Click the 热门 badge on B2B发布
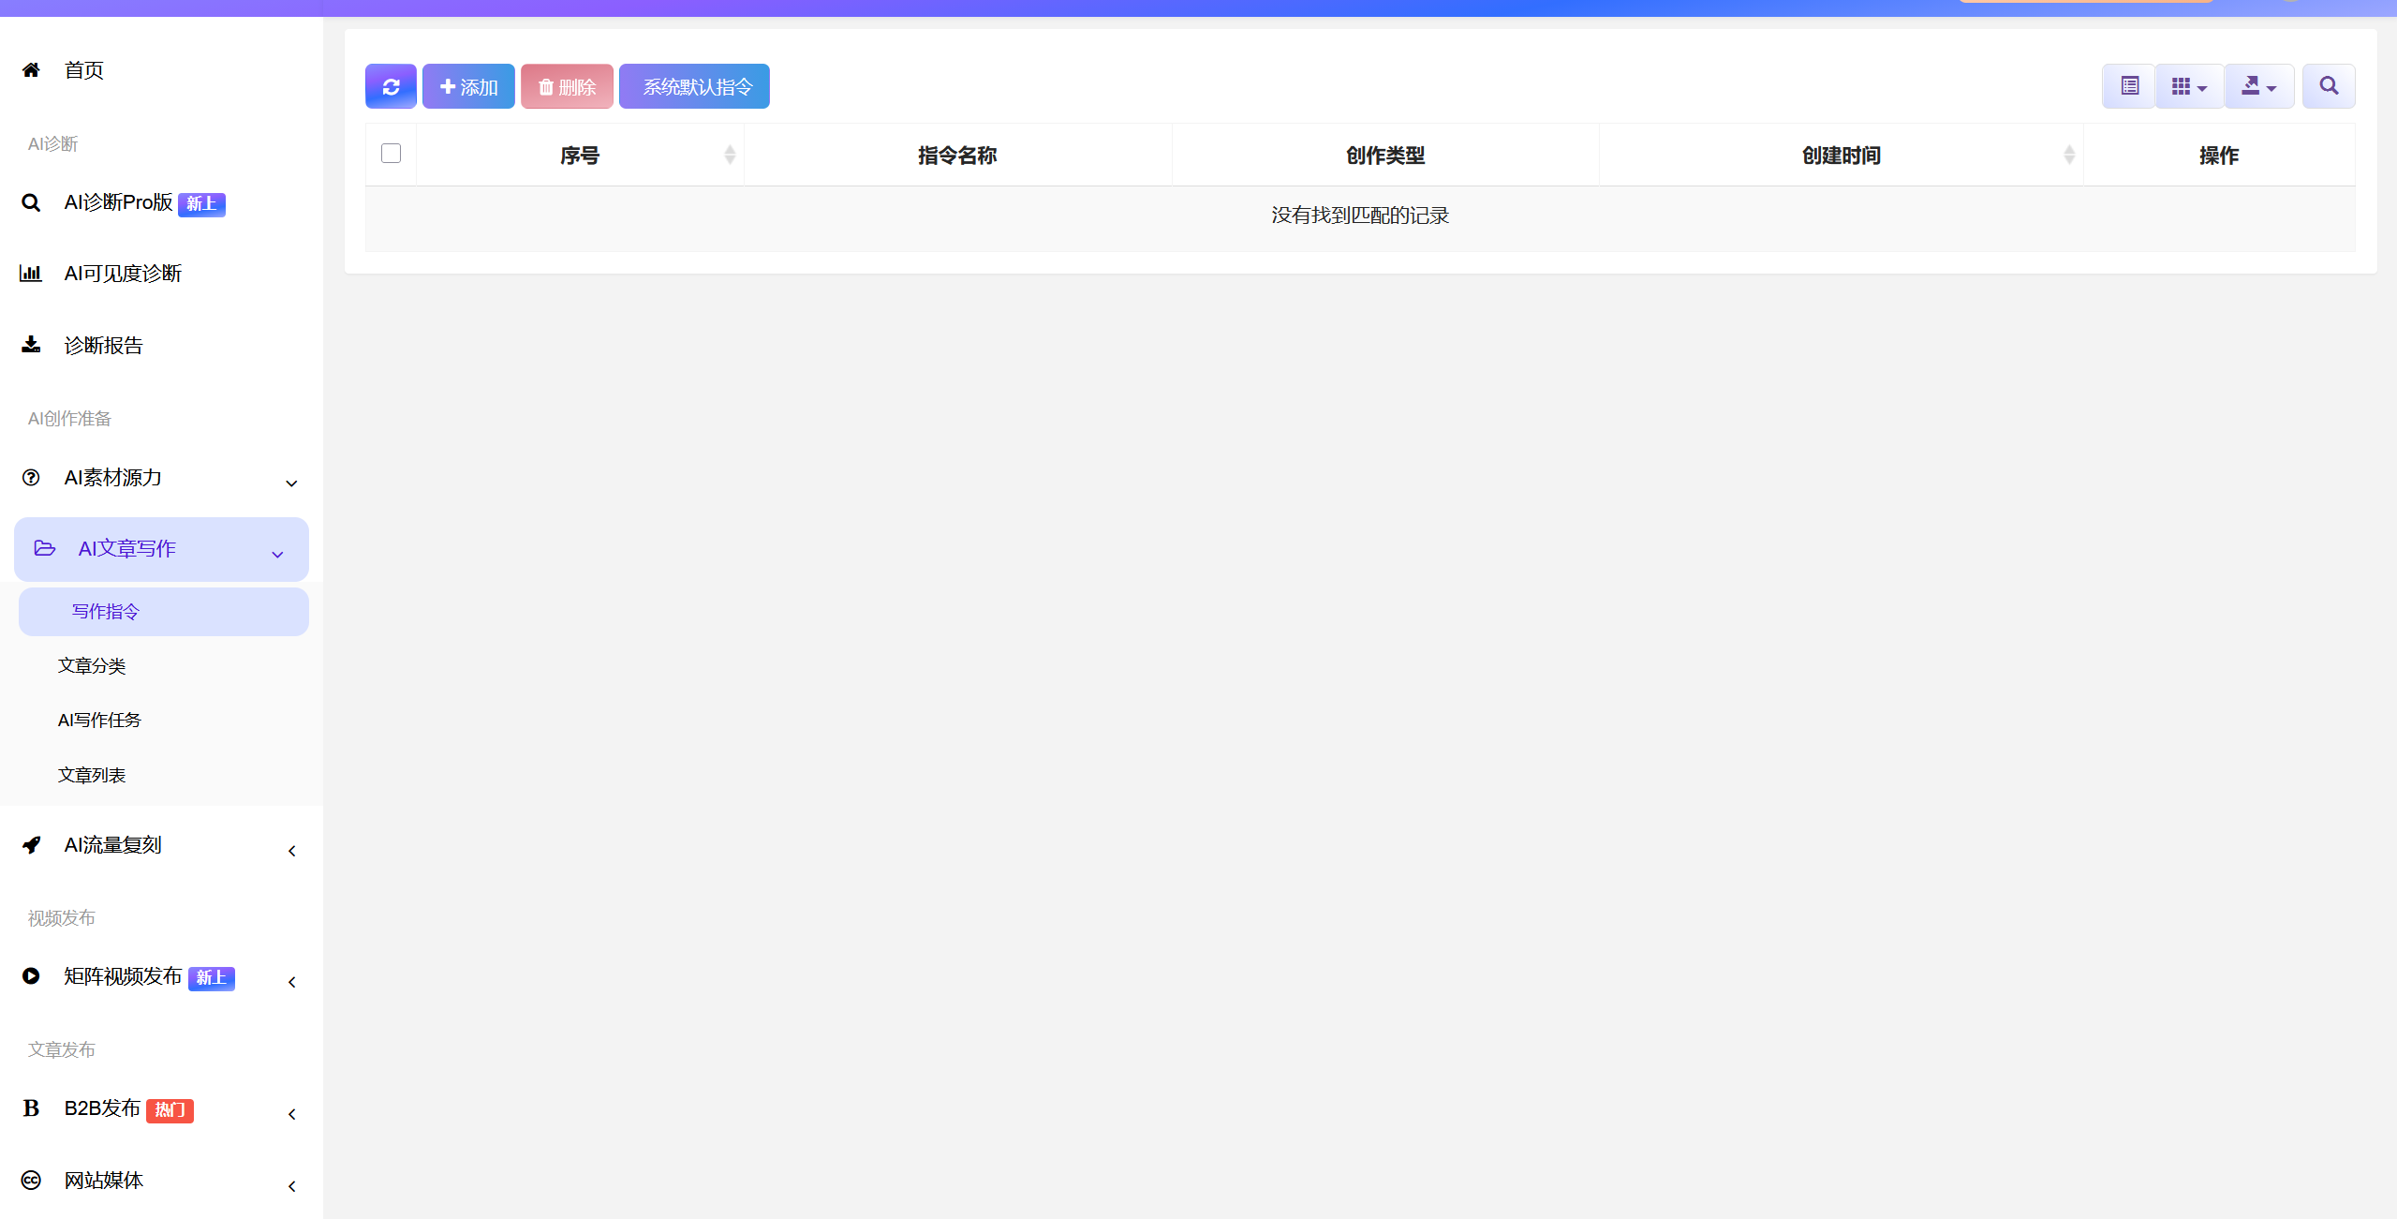Image resolution: width=2397 pixels, height=1219 pixels. coord(170,1110)
